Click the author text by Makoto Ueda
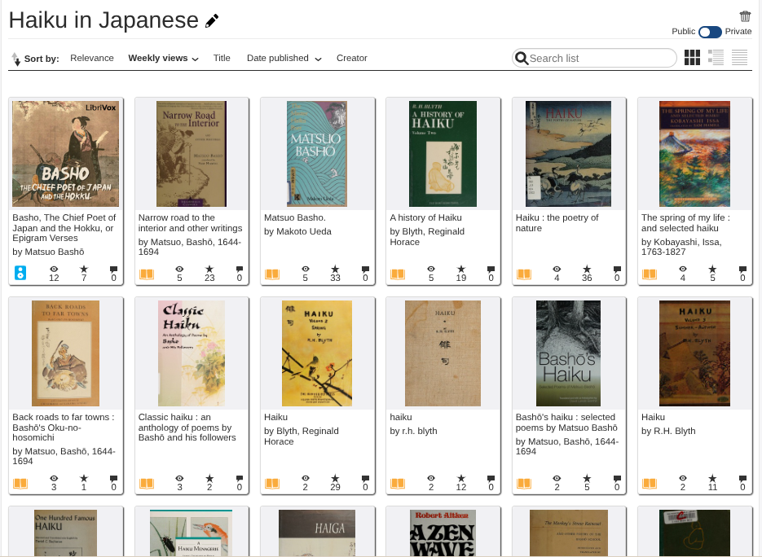The width and height of the screenshot is (762, 557). point(297,231)
